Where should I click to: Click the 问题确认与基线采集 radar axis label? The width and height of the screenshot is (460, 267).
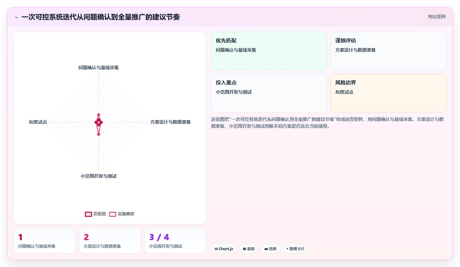pyautogui.click(x=98, y=68)
